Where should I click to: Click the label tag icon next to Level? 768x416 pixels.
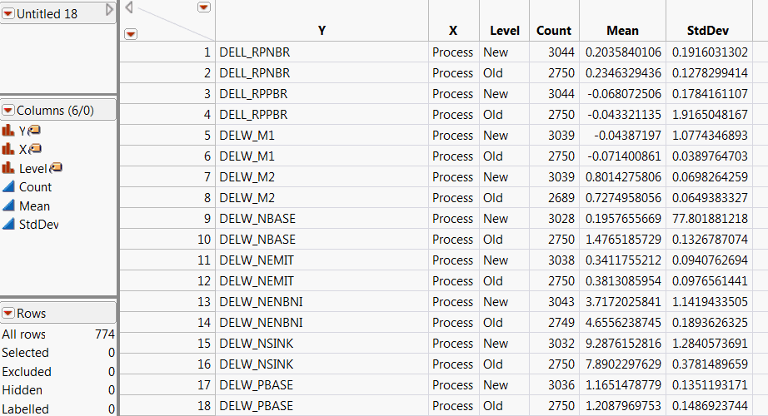tap(57, 169)
